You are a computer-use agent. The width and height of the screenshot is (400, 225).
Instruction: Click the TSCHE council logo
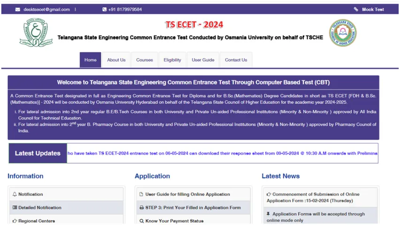tap(343, 33)
